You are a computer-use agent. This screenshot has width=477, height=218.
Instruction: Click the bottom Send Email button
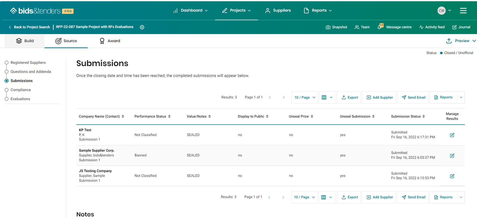pyautogui.click(x=413, y=197)
